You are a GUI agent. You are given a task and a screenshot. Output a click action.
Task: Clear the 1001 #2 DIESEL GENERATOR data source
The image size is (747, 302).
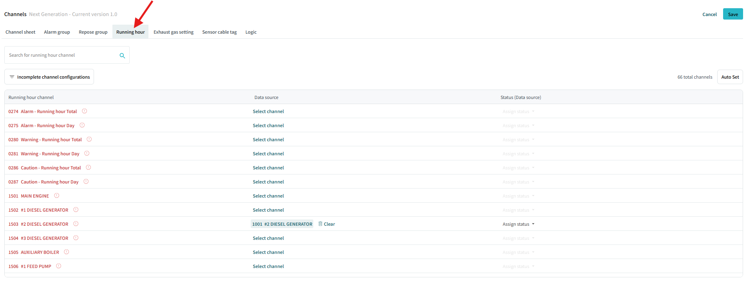(x=327, y=224)
